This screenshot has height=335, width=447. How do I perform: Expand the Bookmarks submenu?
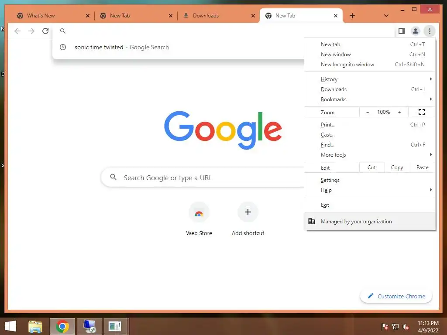(x=370, y=99)
